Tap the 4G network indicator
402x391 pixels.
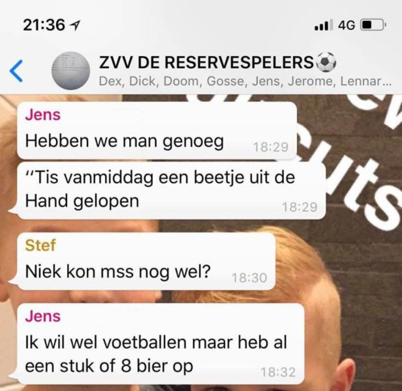coord(347,25)
